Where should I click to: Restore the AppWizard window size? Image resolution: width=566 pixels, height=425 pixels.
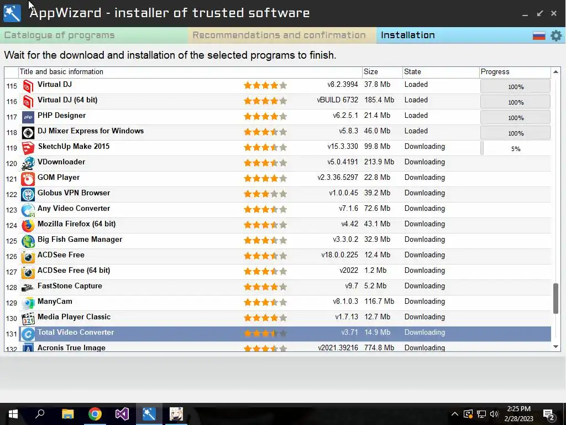539,13
